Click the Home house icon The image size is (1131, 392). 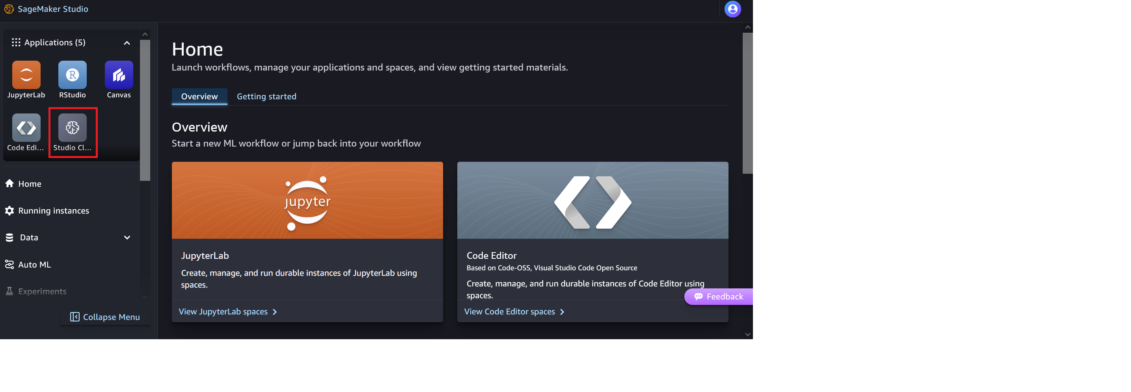[x=9, y=184]
